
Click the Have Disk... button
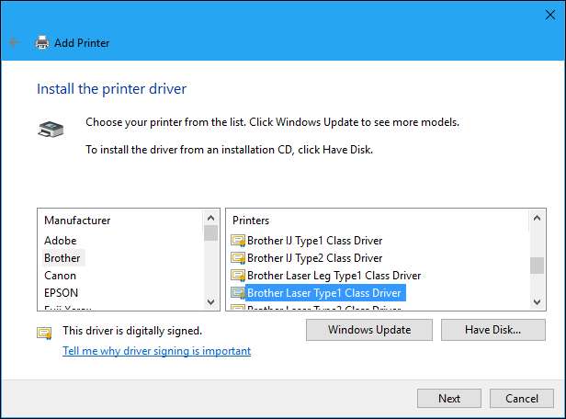(493, 330)
